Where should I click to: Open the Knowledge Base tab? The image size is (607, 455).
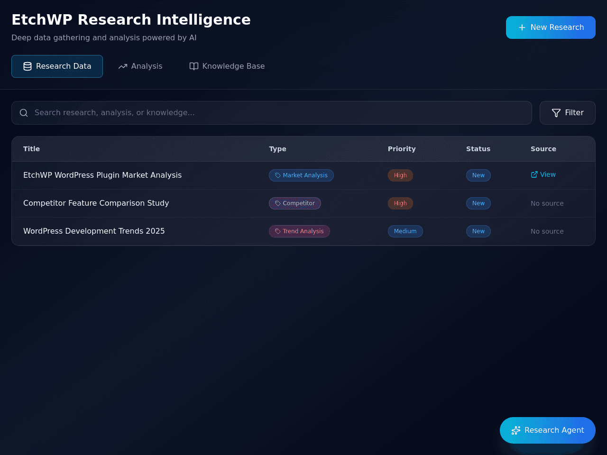pos(227,66)
